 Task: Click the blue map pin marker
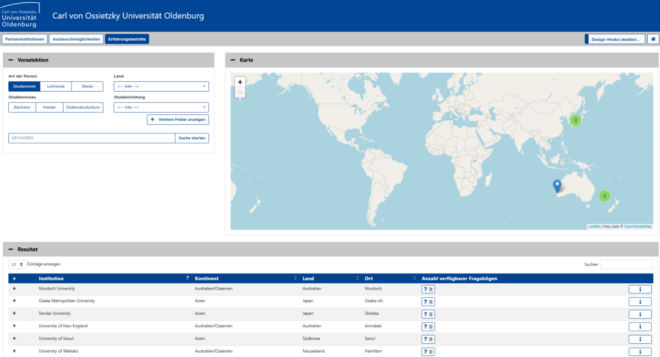coord(557,186)
